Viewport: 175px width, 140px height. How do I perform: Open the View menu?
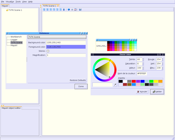point(24,2)
